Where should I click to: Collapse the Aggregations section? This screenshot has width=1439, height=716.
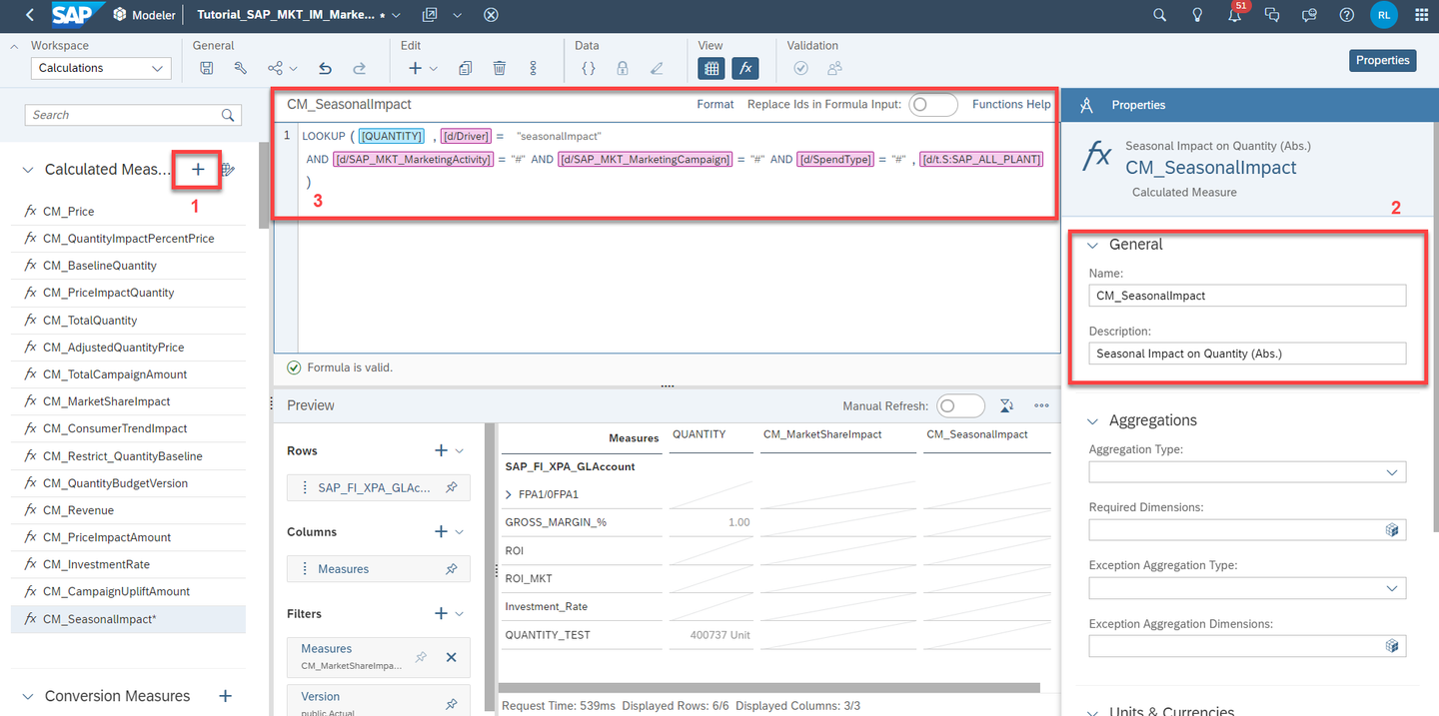pyautogui.click(x=1093, y=421)
